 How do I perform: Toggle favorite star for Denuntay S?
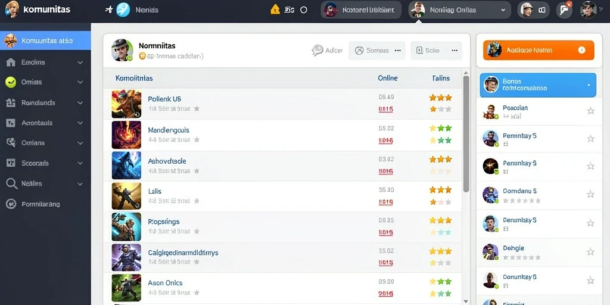[590, 223]
